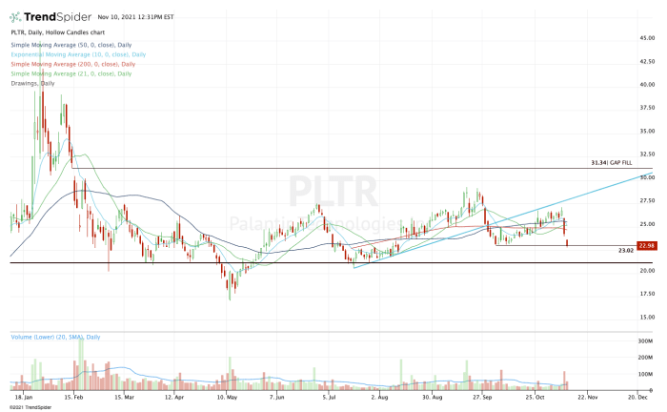The image size is (667, 412).
Task: Click the '5. Jul' date axis label
Action: click(329, 398)
